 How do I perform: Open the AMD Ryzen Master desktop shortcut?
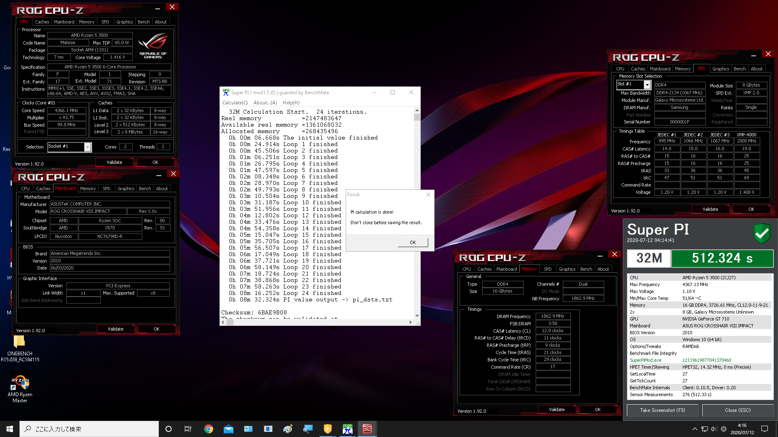click(x=20, y=388)
